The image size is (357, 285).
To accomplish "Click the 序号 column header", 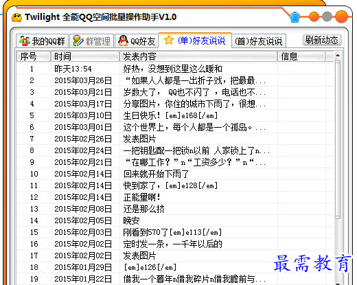I will (34, 56).
